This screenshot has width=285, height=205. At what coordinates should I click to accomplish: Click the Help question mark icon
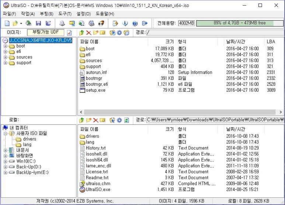[135, 23]
